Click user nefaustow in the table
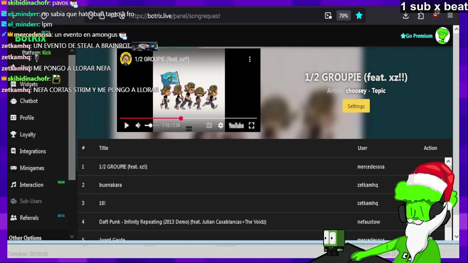Screen dimensions: 468x263 369,222
